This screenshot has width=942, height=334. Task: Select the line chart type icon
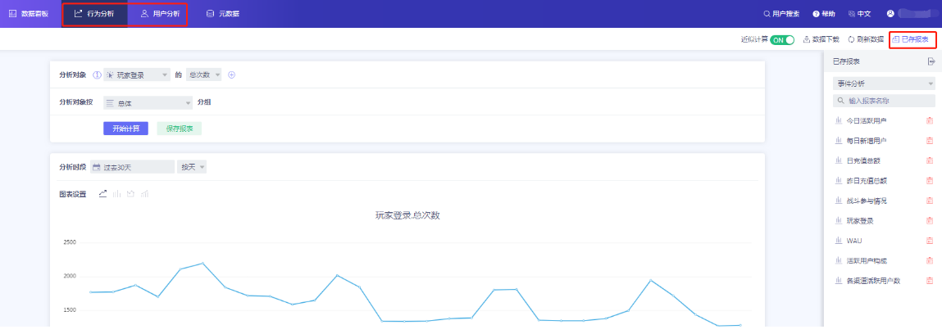click(103, 194)
